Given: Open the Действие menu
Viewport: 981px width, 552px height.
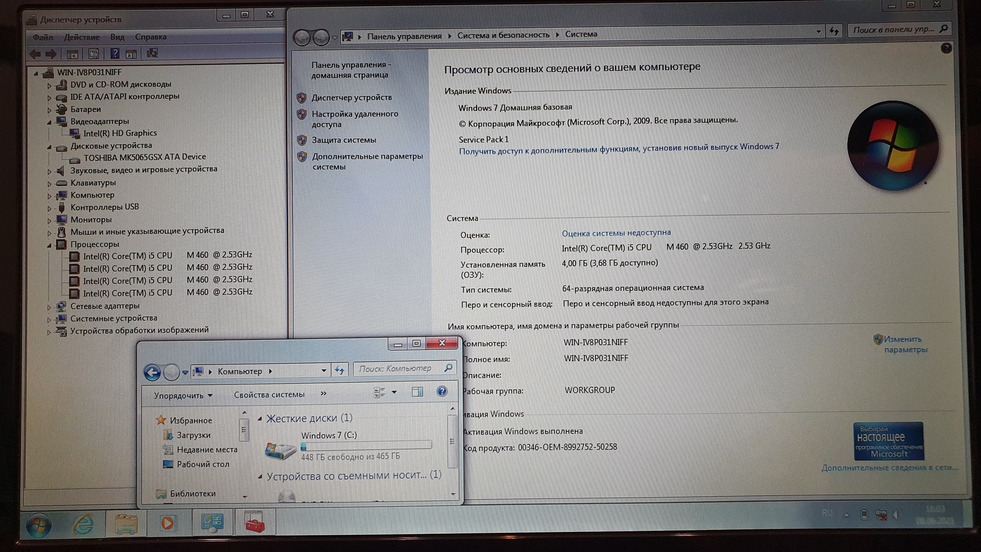Looking at the screenshot, I should (x=81, y=37).
